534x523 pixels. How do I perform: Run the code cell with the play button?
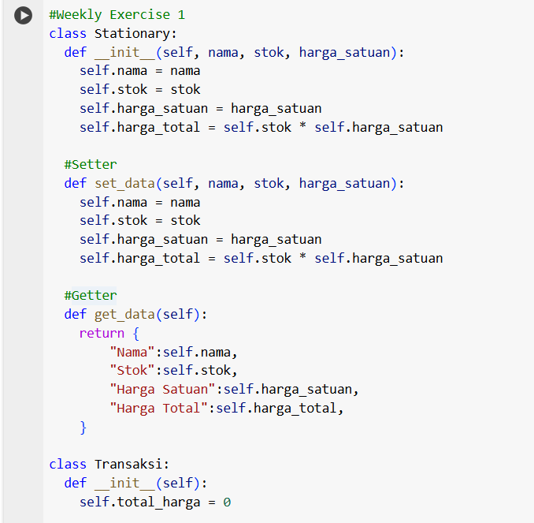tap(23, 15)
